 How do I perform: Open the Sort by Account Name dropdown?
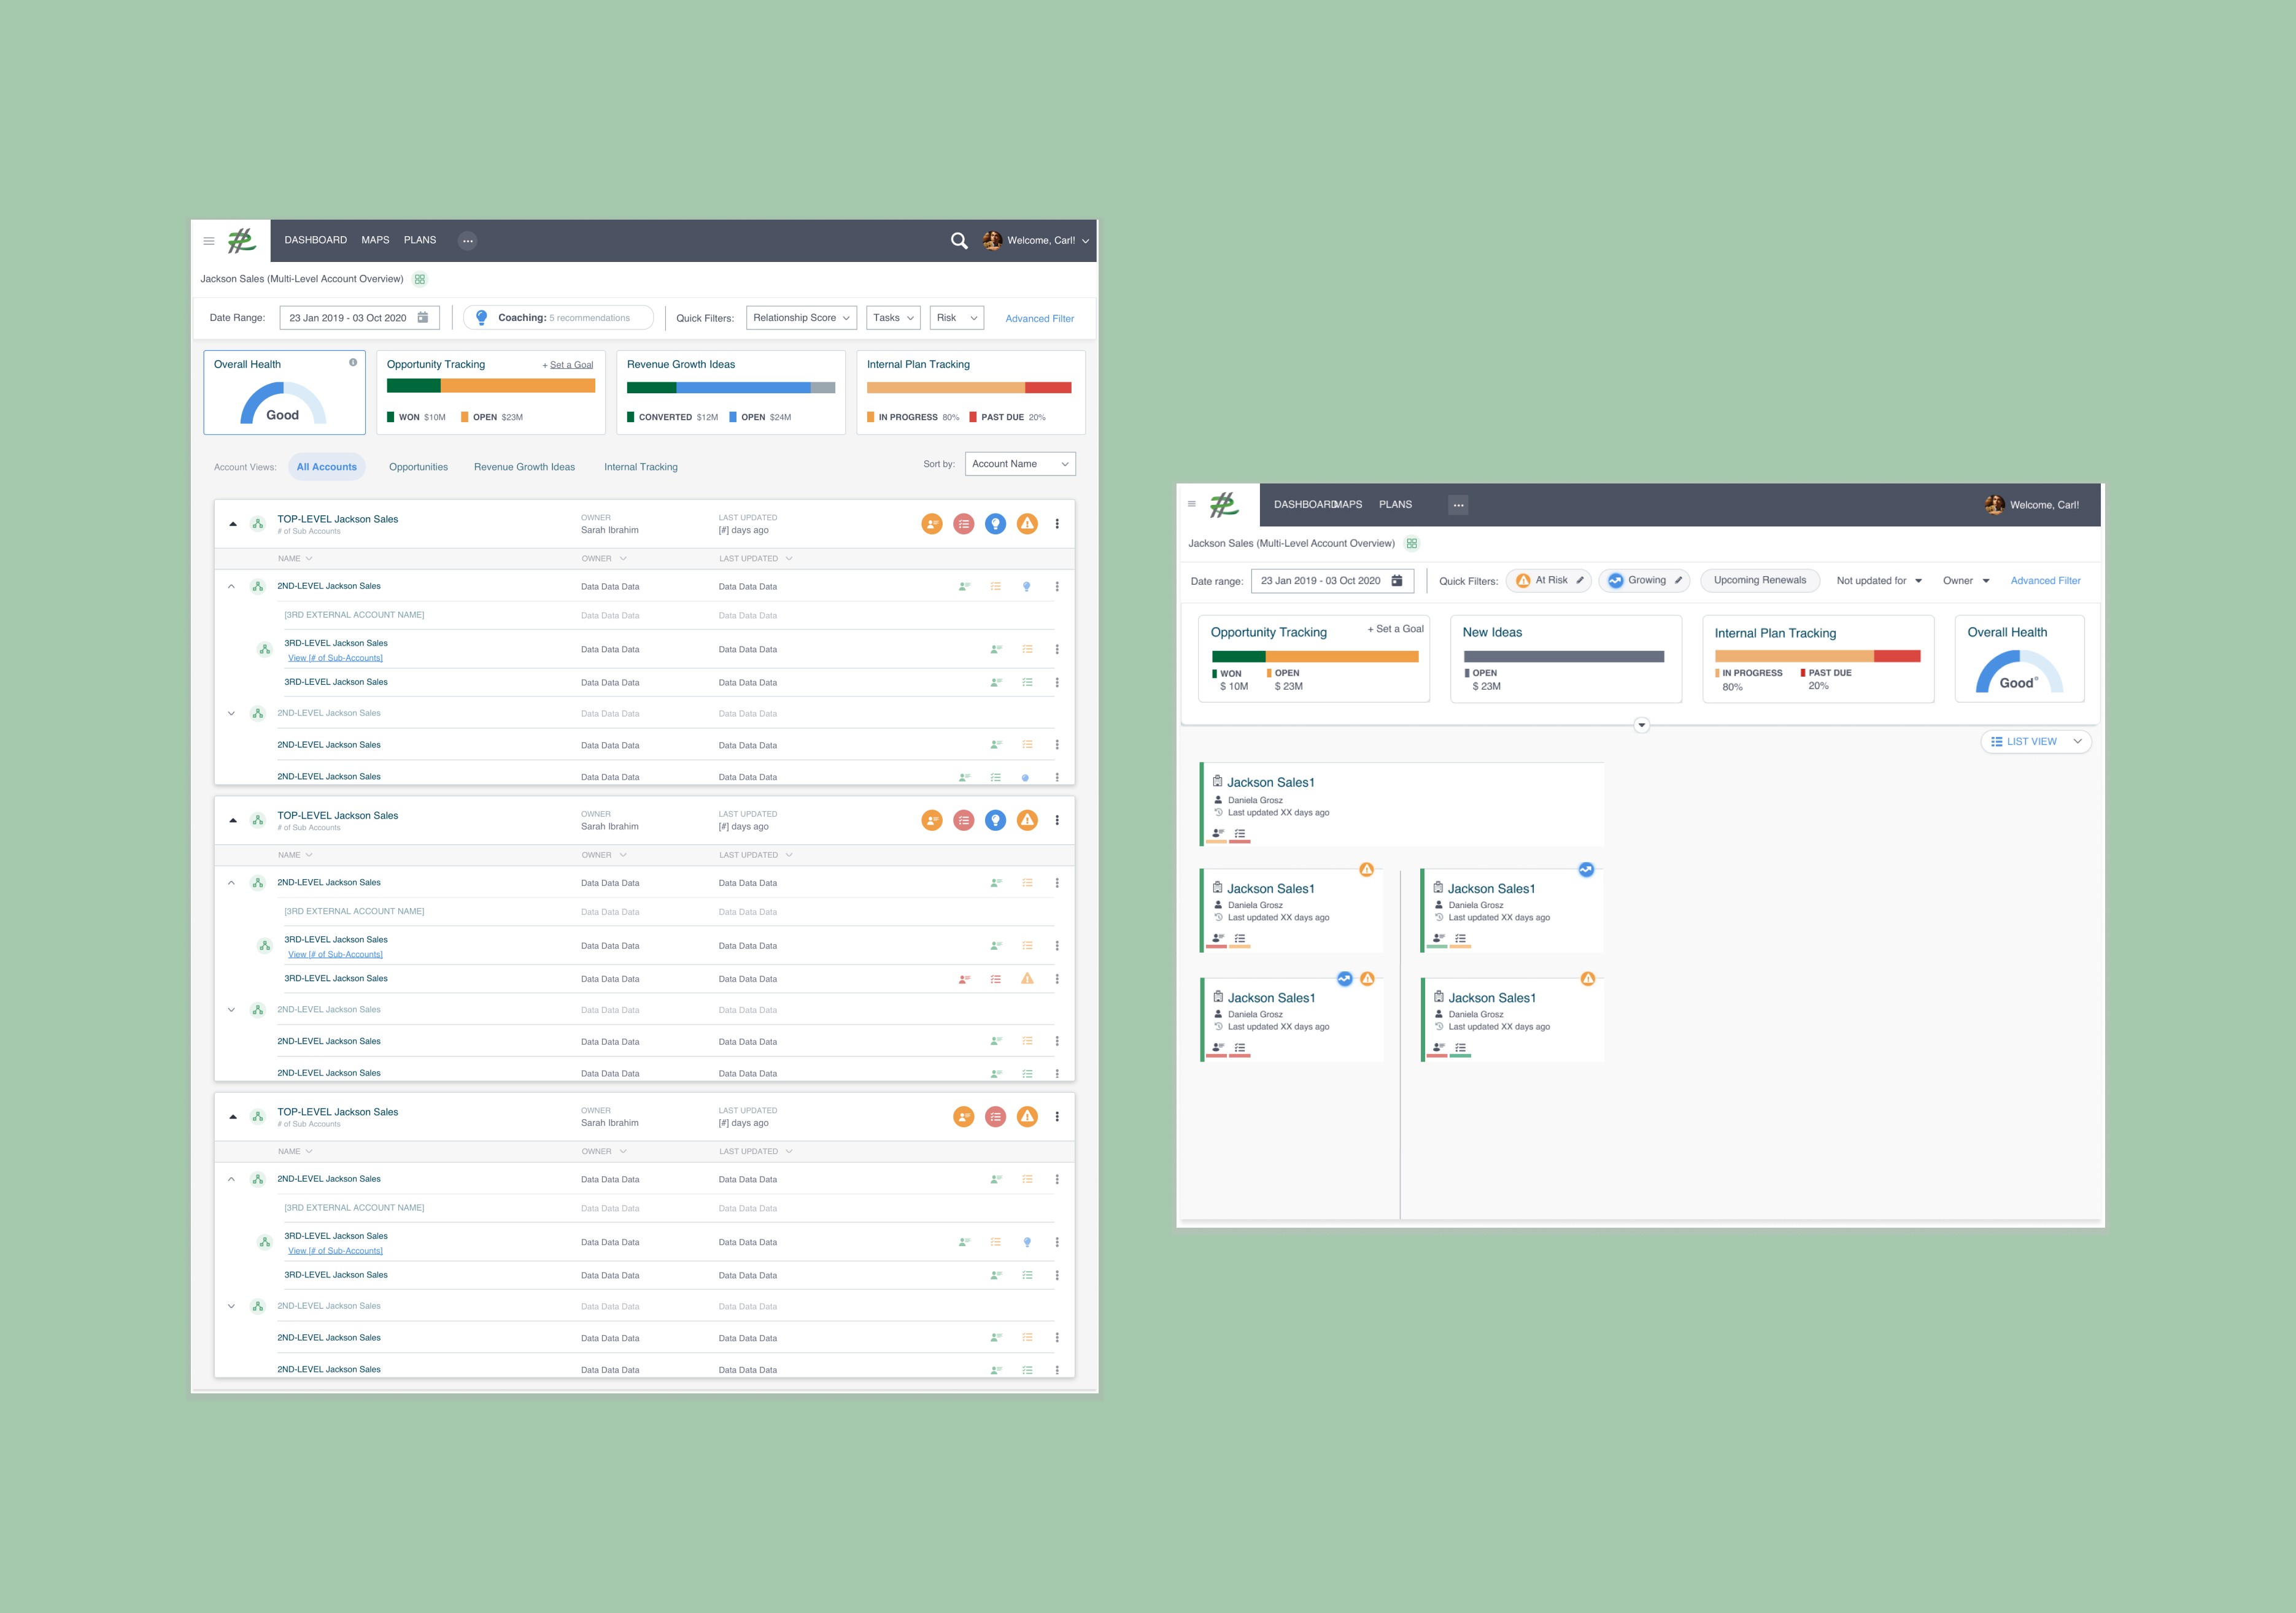[x=1020, y=464]
